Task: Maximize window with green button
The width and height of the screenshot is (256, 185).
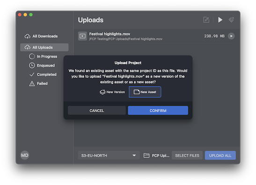Action: coord(31,15)
